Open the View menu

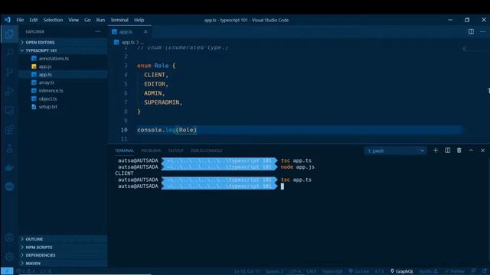[x=73, y=20]
